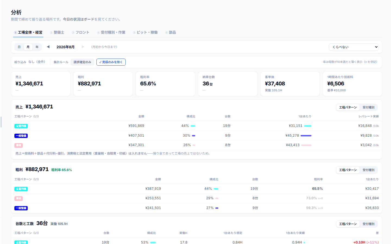The height and width of the screenshot is (244, 391).
Task: Click the 客単価 ¥37,408 card
Action: pos(290,84)
